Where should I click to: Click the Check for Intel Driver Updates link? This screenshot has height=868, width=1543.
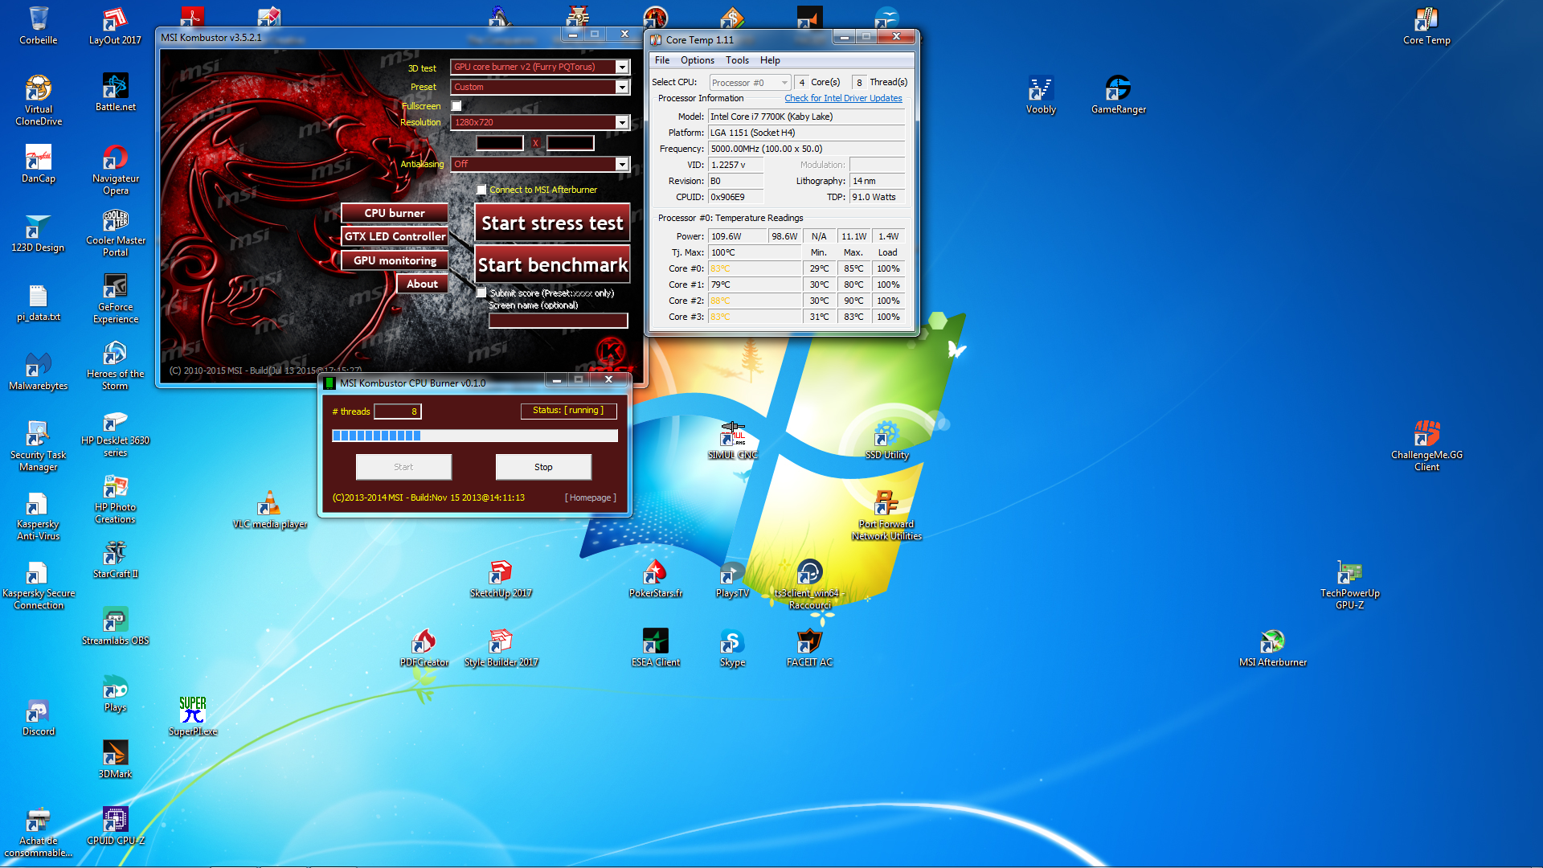842,98
